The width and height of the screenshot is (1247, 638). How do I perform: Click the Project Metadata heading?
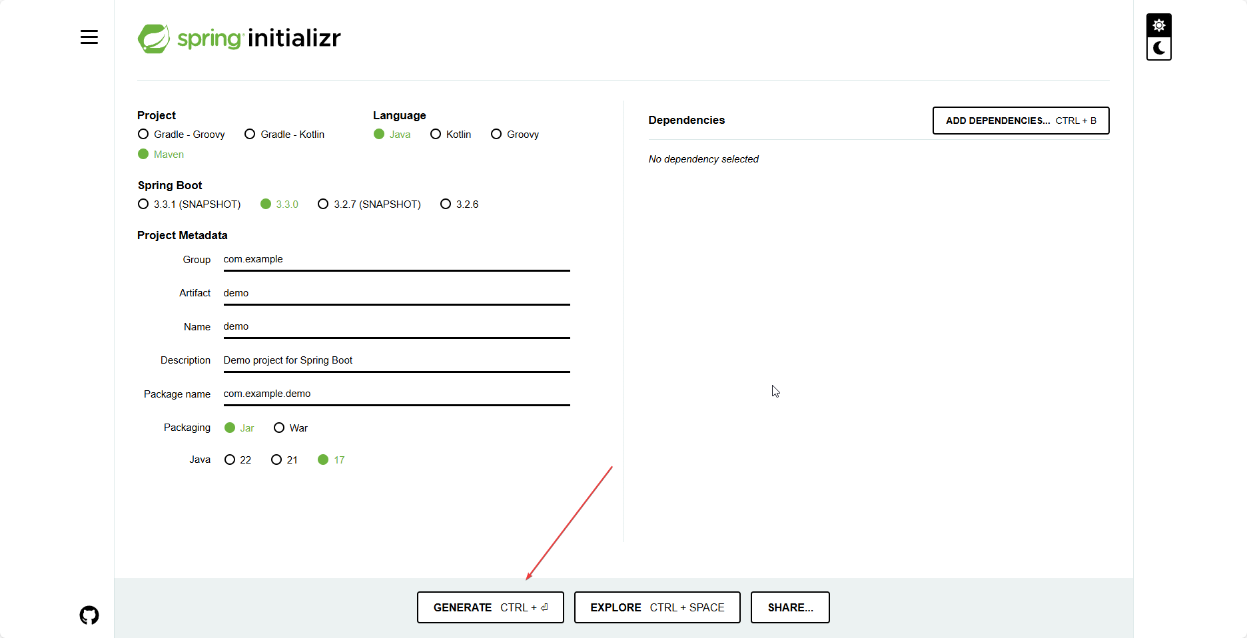(182, 236)
